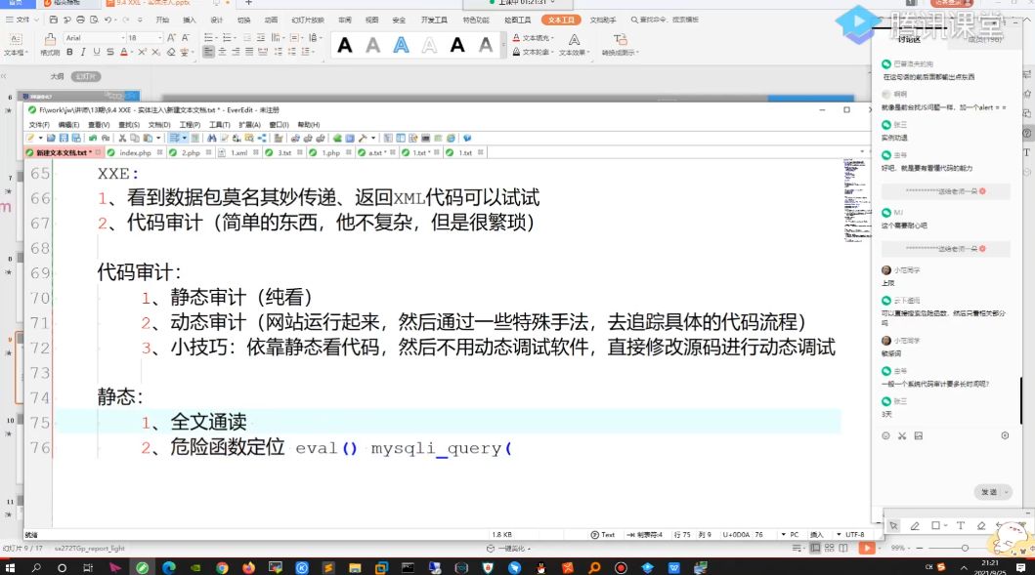Choose the solid black A text style
Screen dimensions: 1035x575
point(345,46)
